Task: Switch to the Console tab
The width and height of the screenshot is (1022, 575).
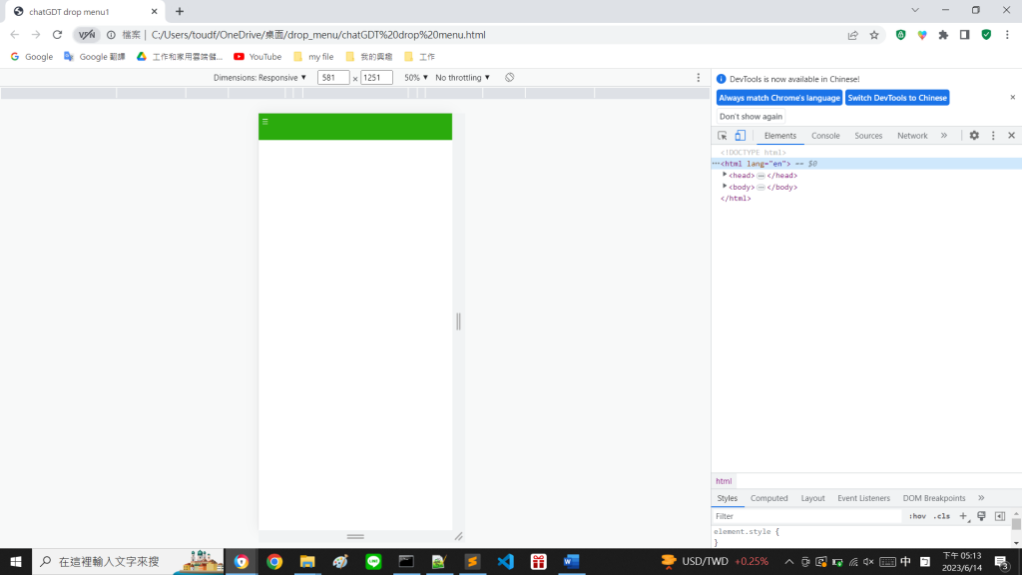Action: pos(825,136)
